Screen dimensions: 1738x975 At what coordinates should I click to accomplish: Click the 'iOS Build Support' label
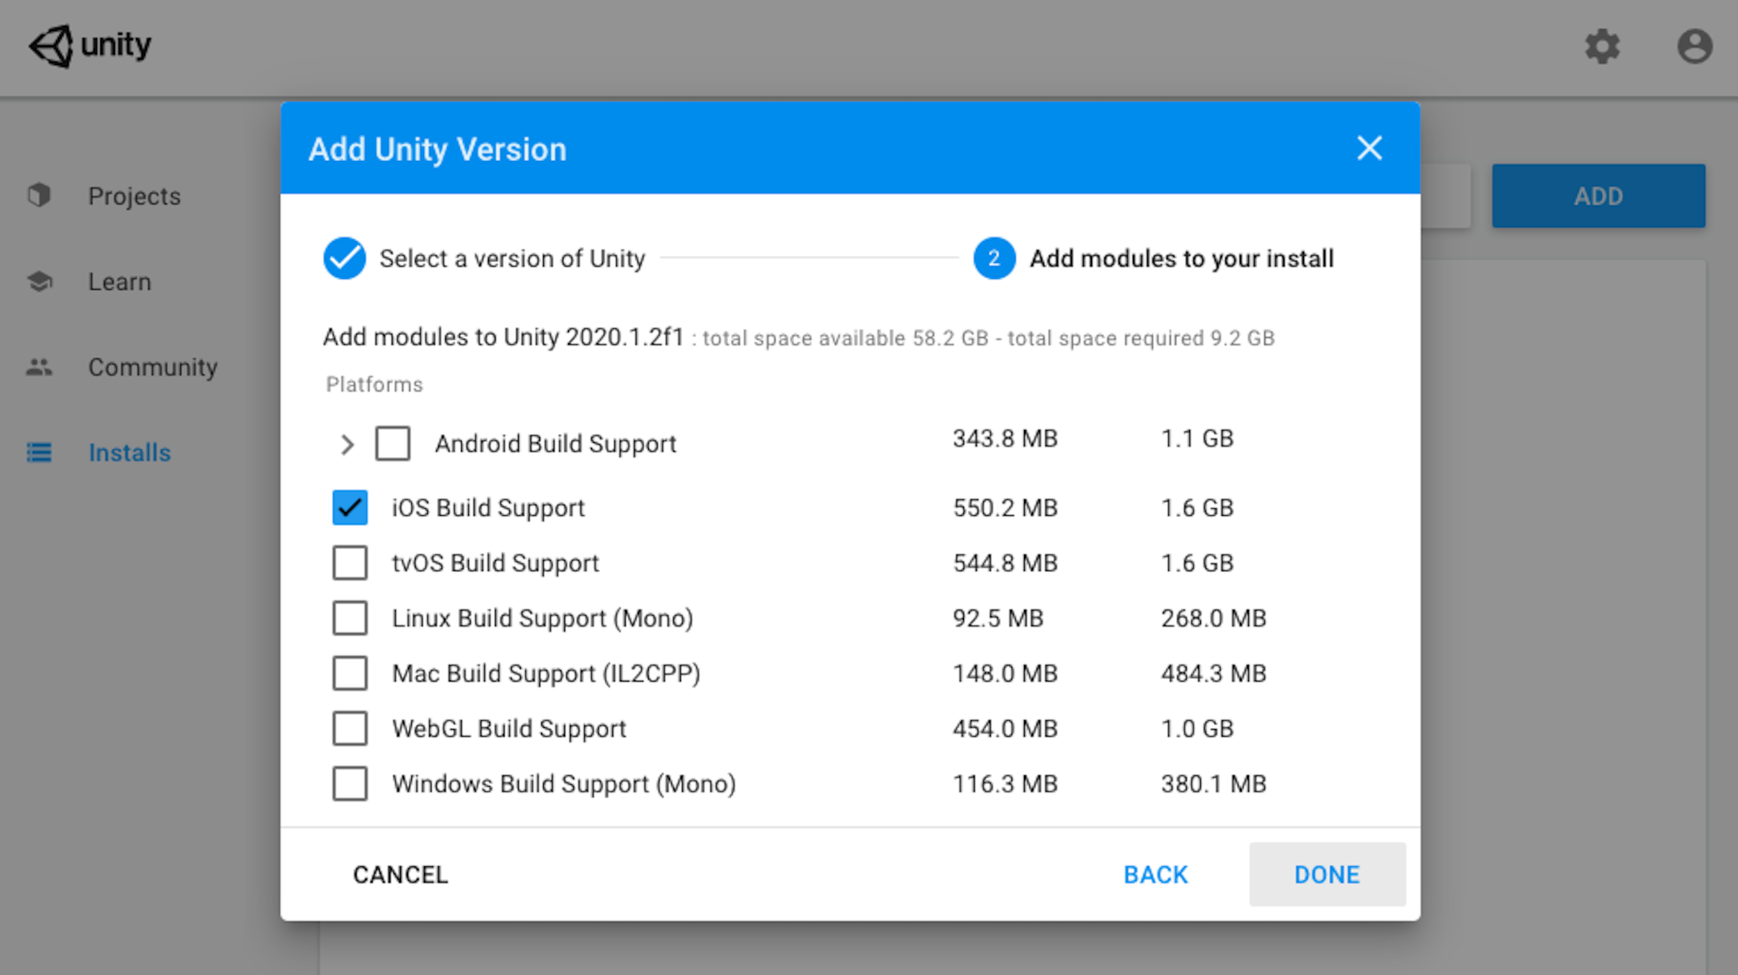(488, 508)
